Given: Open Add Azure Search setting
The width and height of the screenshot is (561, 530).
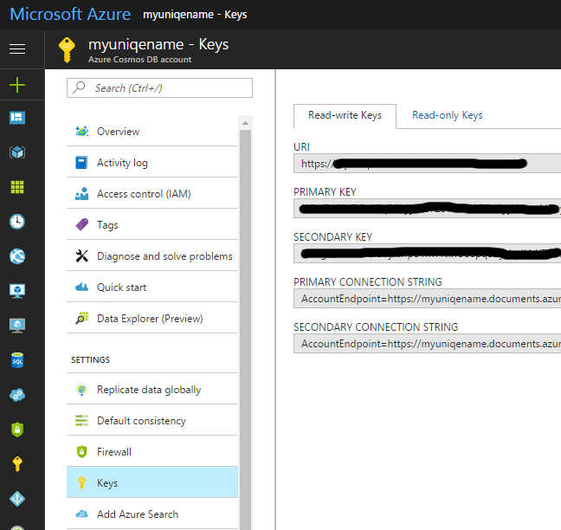Looking at the screenshot, I should pyautogui.click(x=152, y=514).
